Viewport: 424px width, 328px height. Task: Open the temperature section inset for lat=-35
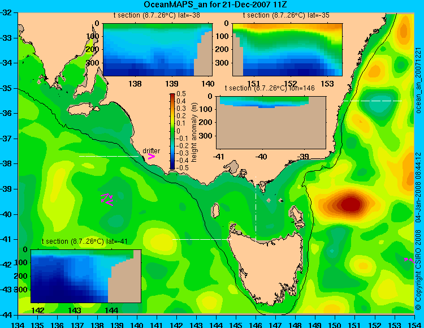287,50
